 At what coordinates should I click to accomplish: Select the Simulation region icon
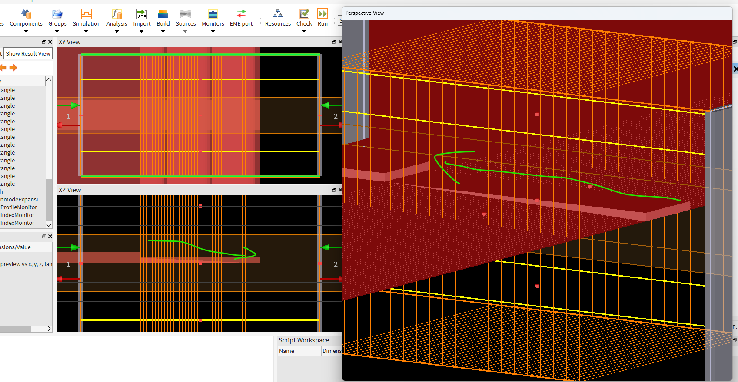click(x=86, y=14)
